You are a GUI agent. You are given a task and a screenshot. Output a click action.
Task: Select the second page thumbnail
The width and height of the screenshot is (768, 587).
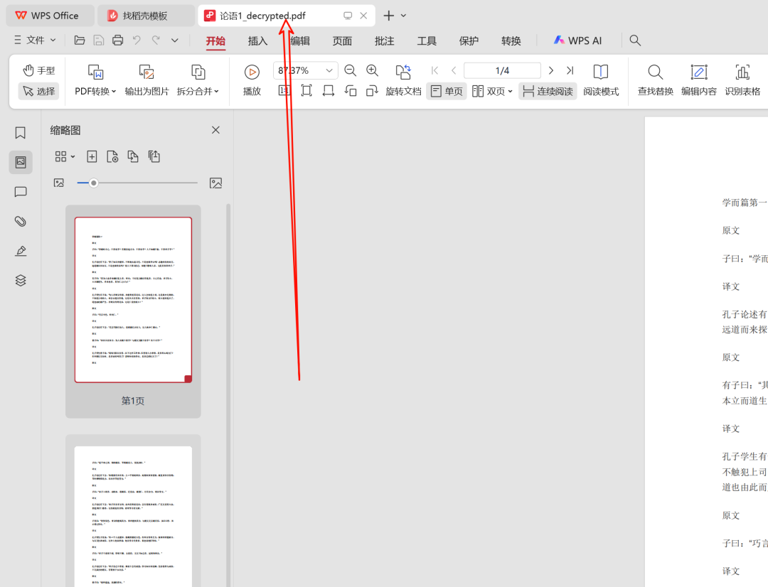click(x=133, y=516)
